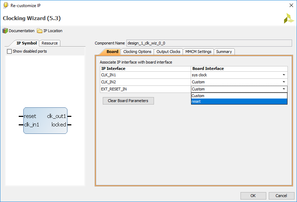Open the Summary tab

(224, 52)
